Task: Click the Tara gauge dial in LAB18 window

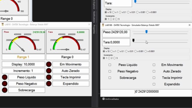Action: tap(67, 43)
